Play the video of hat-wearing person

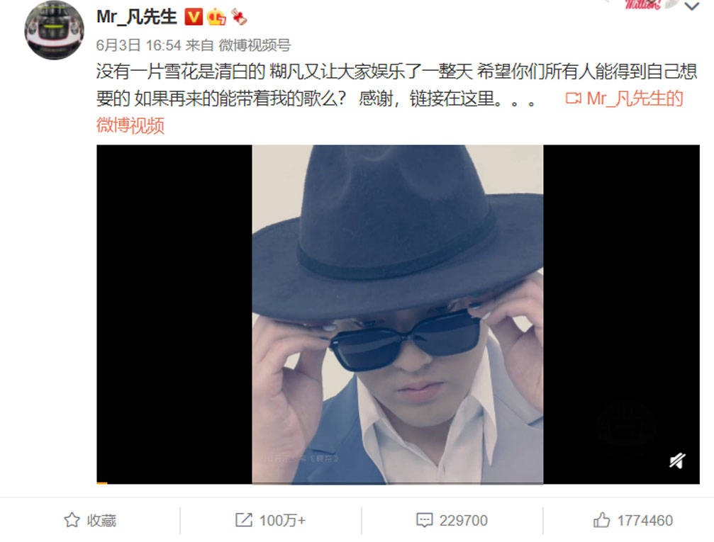click(x=398, y=314)
